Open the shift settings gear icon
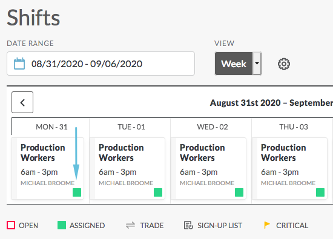The image size is (333, 239). (284, 64)
